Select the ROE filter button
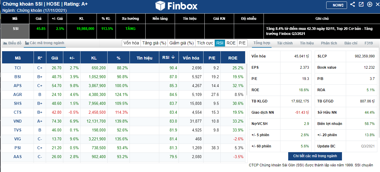 (x=231, y=43)
